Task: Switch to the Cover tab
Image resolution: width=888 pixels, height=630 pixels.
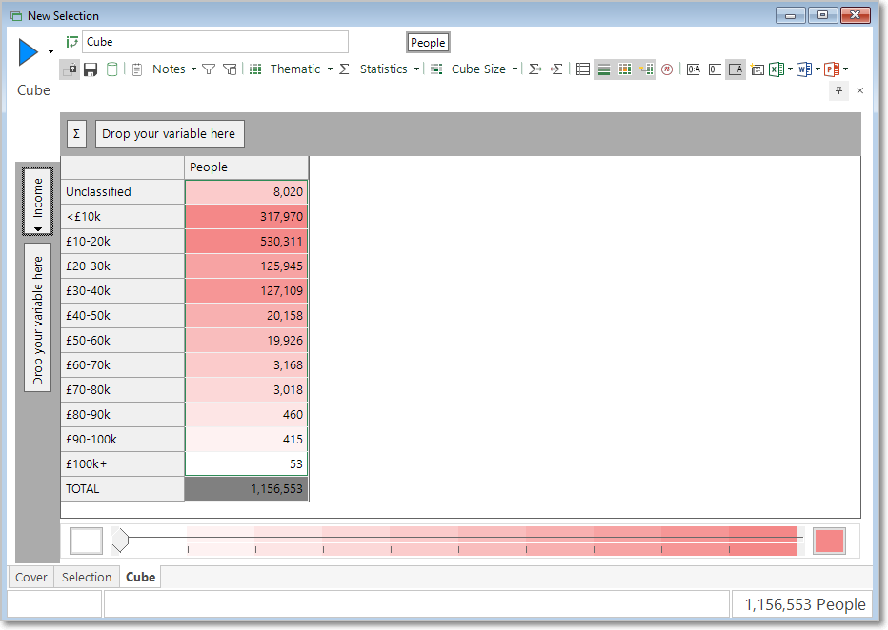Action: coord(31,578)
